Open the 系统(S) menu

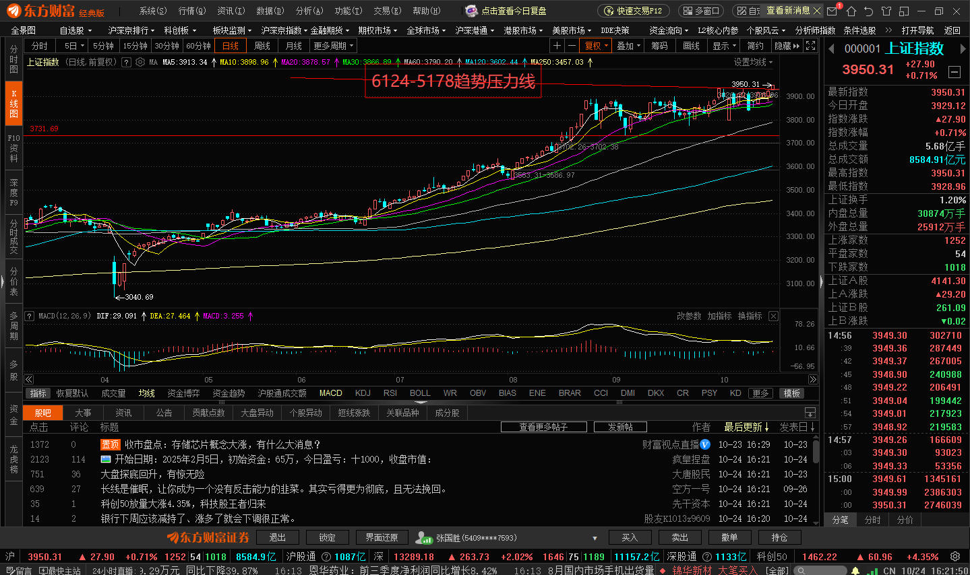[x=153, y=11]
